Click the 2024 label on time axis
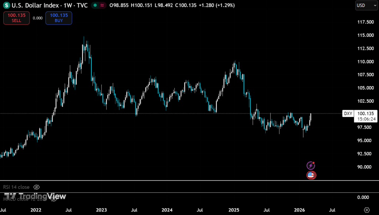The height and width of the screenshot is (215, 379). pos(167,210)
